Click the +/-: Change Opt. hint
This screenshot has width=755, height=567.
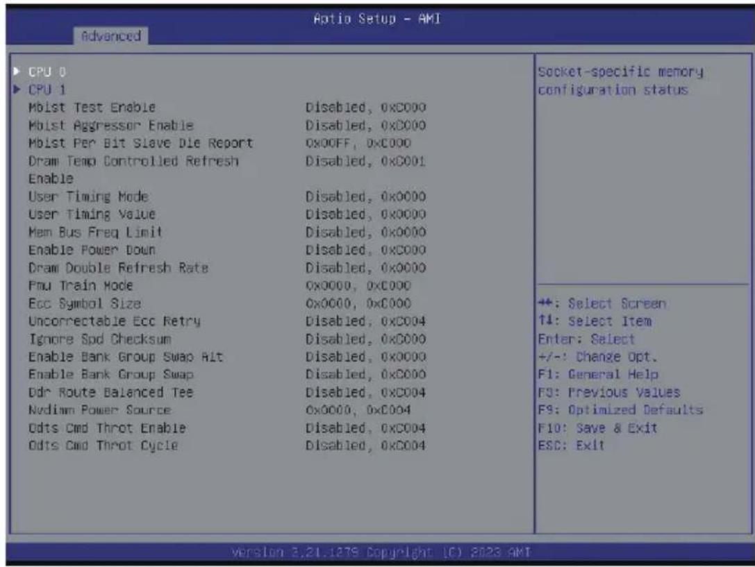(x=597, y=356)
